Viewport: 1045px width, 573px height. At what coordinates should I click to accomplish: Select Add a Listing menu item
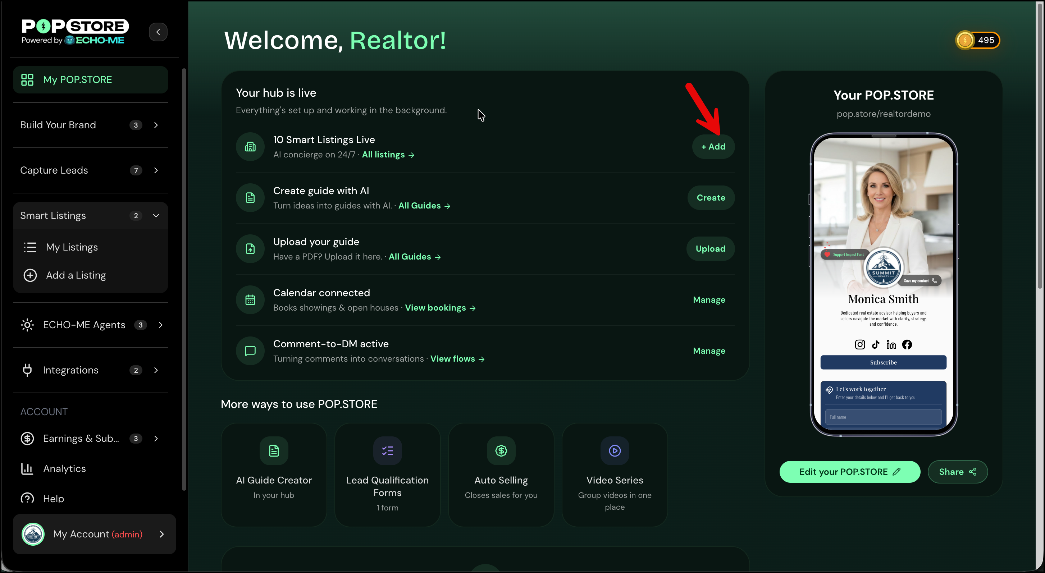click(x=76, y=275)
